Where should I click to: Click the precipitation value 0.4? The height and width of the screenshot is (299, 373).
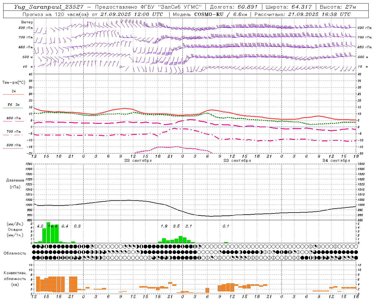point(65,226)
